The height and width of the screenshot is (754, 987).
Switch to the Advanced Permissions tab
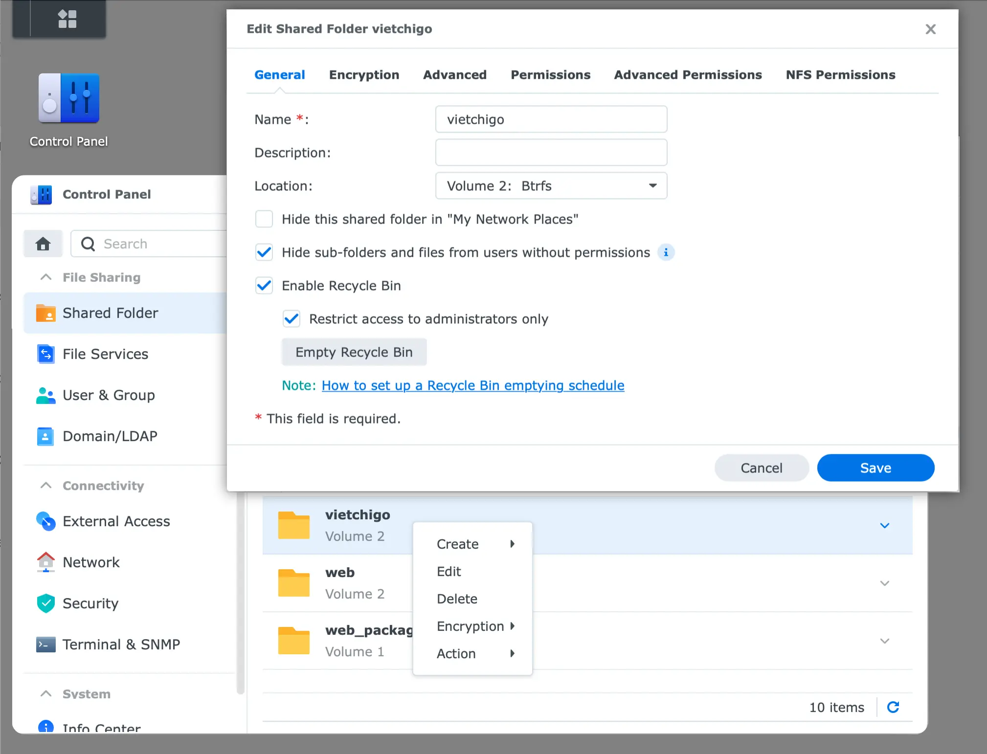click(x=688, y=75)
